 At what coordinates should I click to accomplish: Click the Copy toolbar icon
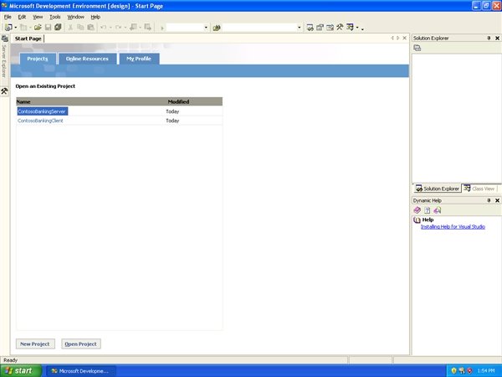click(x=80, y=28)
